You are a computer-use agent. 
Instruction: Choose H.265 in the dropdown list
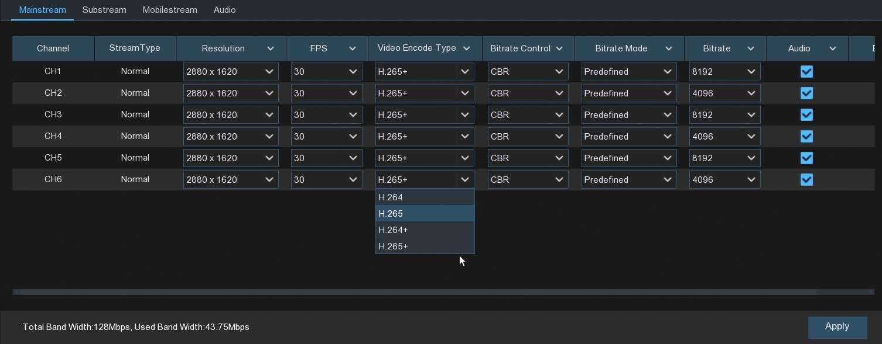coord(424,214)
